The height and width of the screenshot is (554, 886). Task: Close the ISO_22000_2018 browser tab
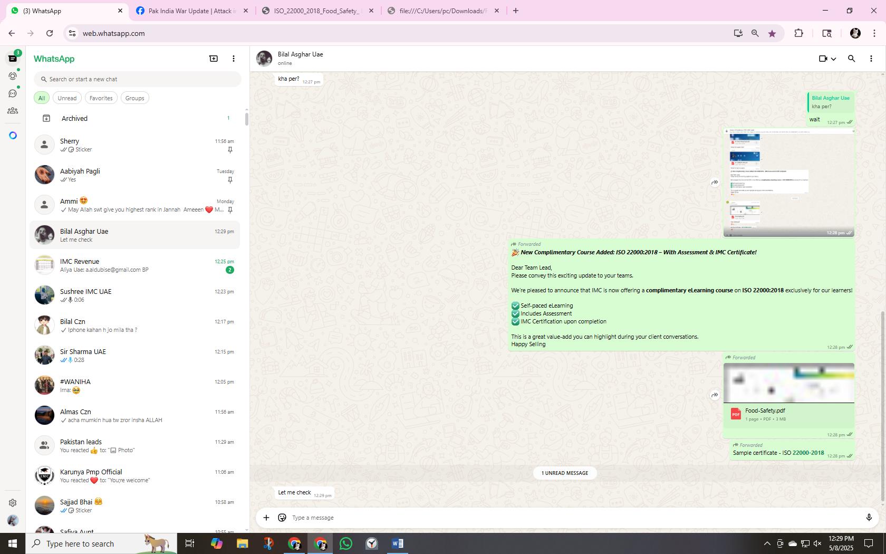coord(371,11)
